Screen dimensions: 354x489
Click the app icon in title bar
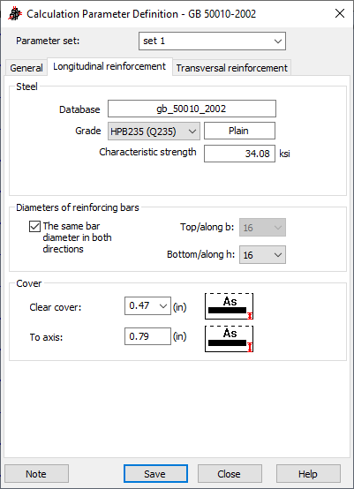(x=15, y=14)
